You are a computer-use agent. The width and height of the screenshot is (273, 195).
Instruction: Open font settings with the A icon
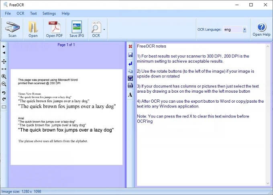pos(130,95)
